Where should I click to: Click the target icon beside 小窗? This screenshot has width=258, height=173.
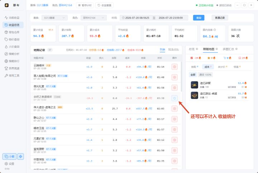tap(20, 157)
